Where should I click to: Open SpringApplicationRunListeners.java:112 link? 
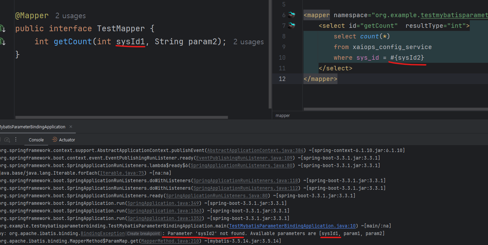(x=246, y=188)
